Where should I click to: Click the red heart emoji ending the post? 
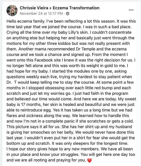(x=89, y=160)
